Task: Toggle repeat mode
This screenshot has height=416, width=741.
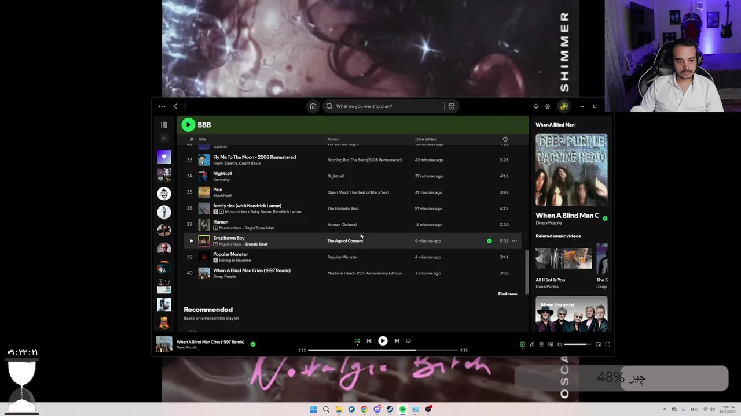Action: coord(408,341)
